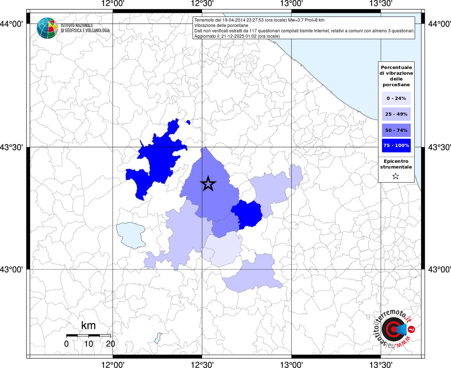Click the bottom axis label 13°00'
The width and height of the screenshot is (451, 368).
(x=291, y=364)
